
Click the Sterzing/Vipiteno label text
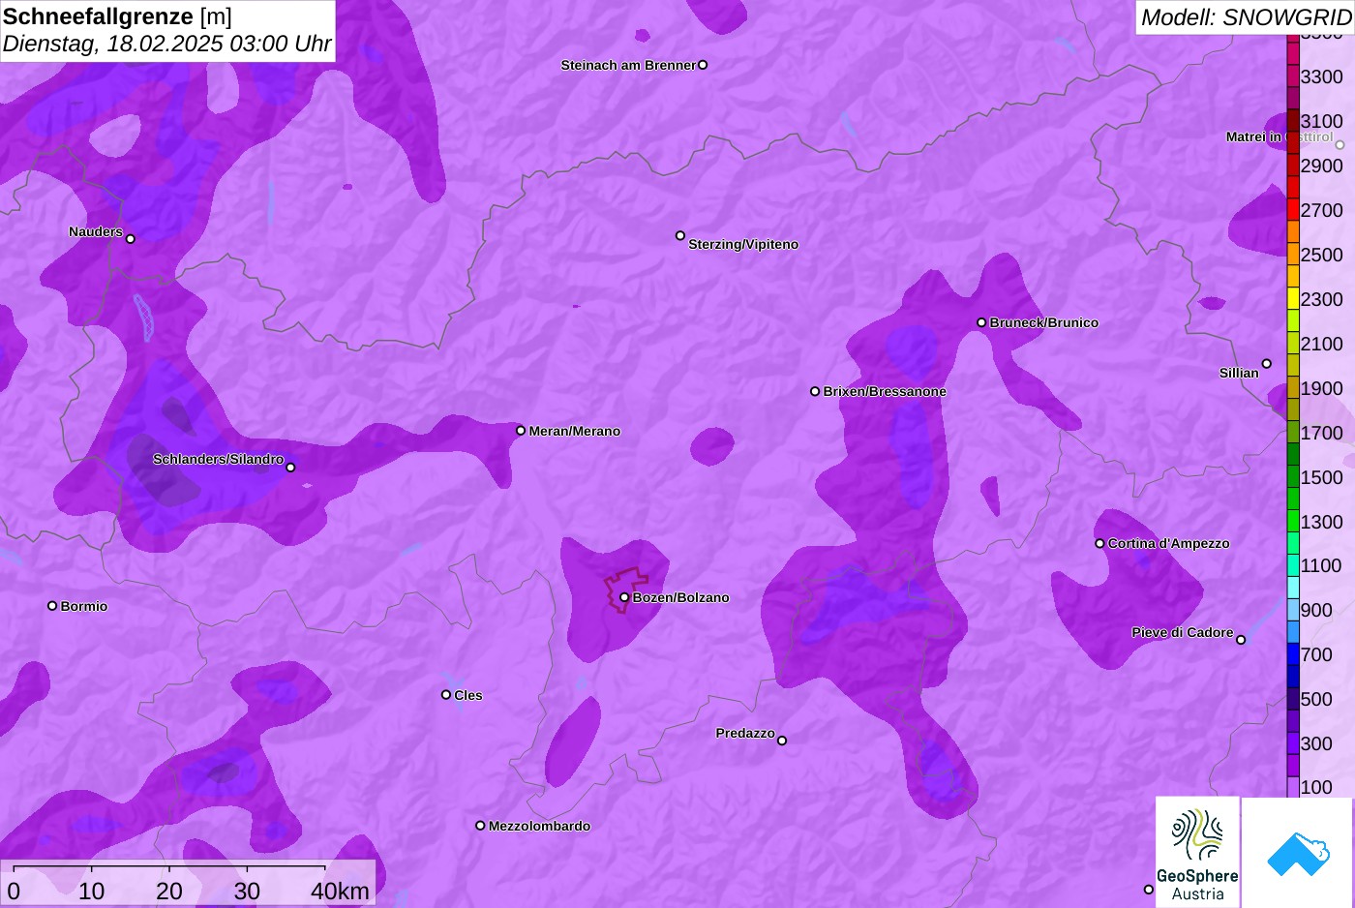pyautogui.click(x=743, y=245)
